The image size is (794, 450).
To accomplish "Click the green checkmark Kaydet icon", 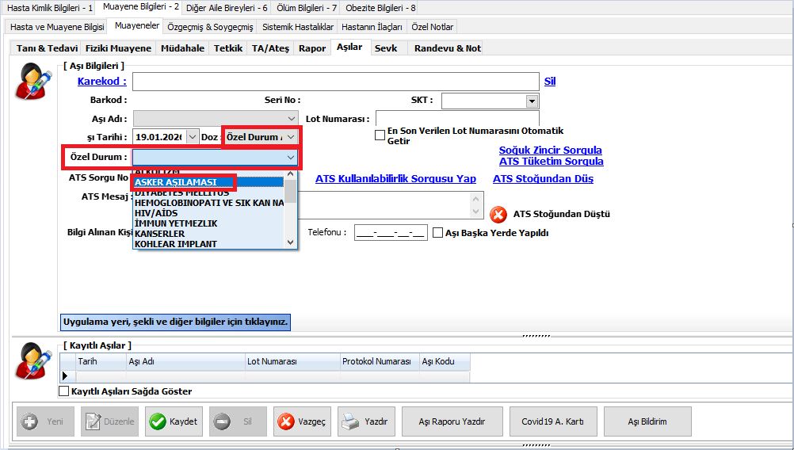I will pyautogui.click(x=157, y=421).
